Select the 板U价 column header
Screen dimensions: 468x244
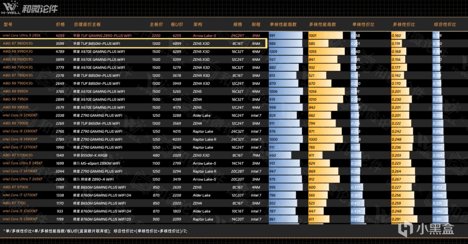pyautogui.click(x=177, y=24)
